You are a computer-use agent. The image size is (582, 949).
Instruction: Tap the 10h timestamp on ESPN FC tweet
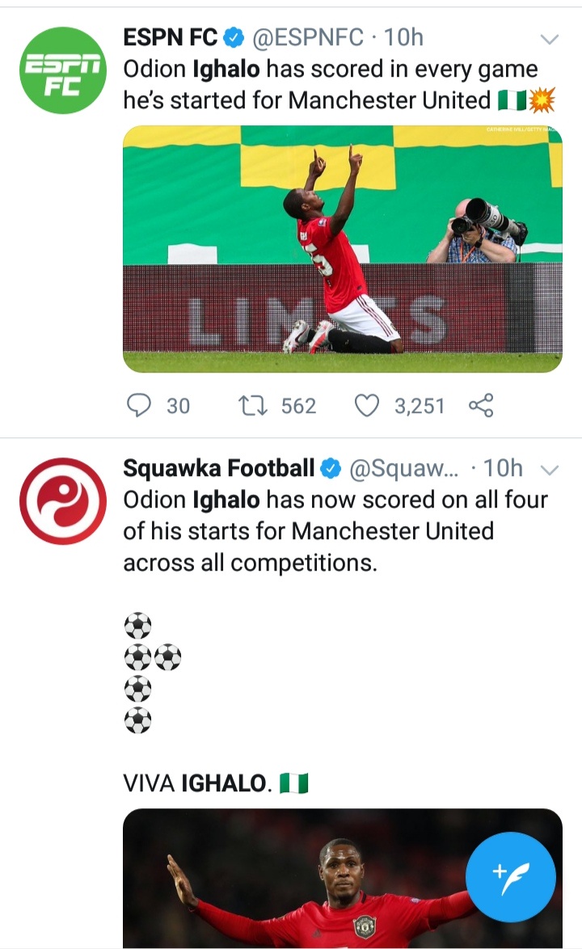click(403, 37)
